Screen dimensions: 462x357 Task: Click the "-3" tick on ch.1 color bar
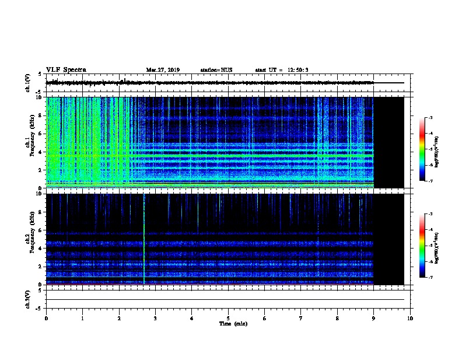(x=430, y=117)
